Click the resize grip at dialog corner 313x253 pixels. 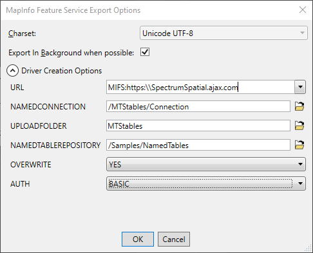308,248
